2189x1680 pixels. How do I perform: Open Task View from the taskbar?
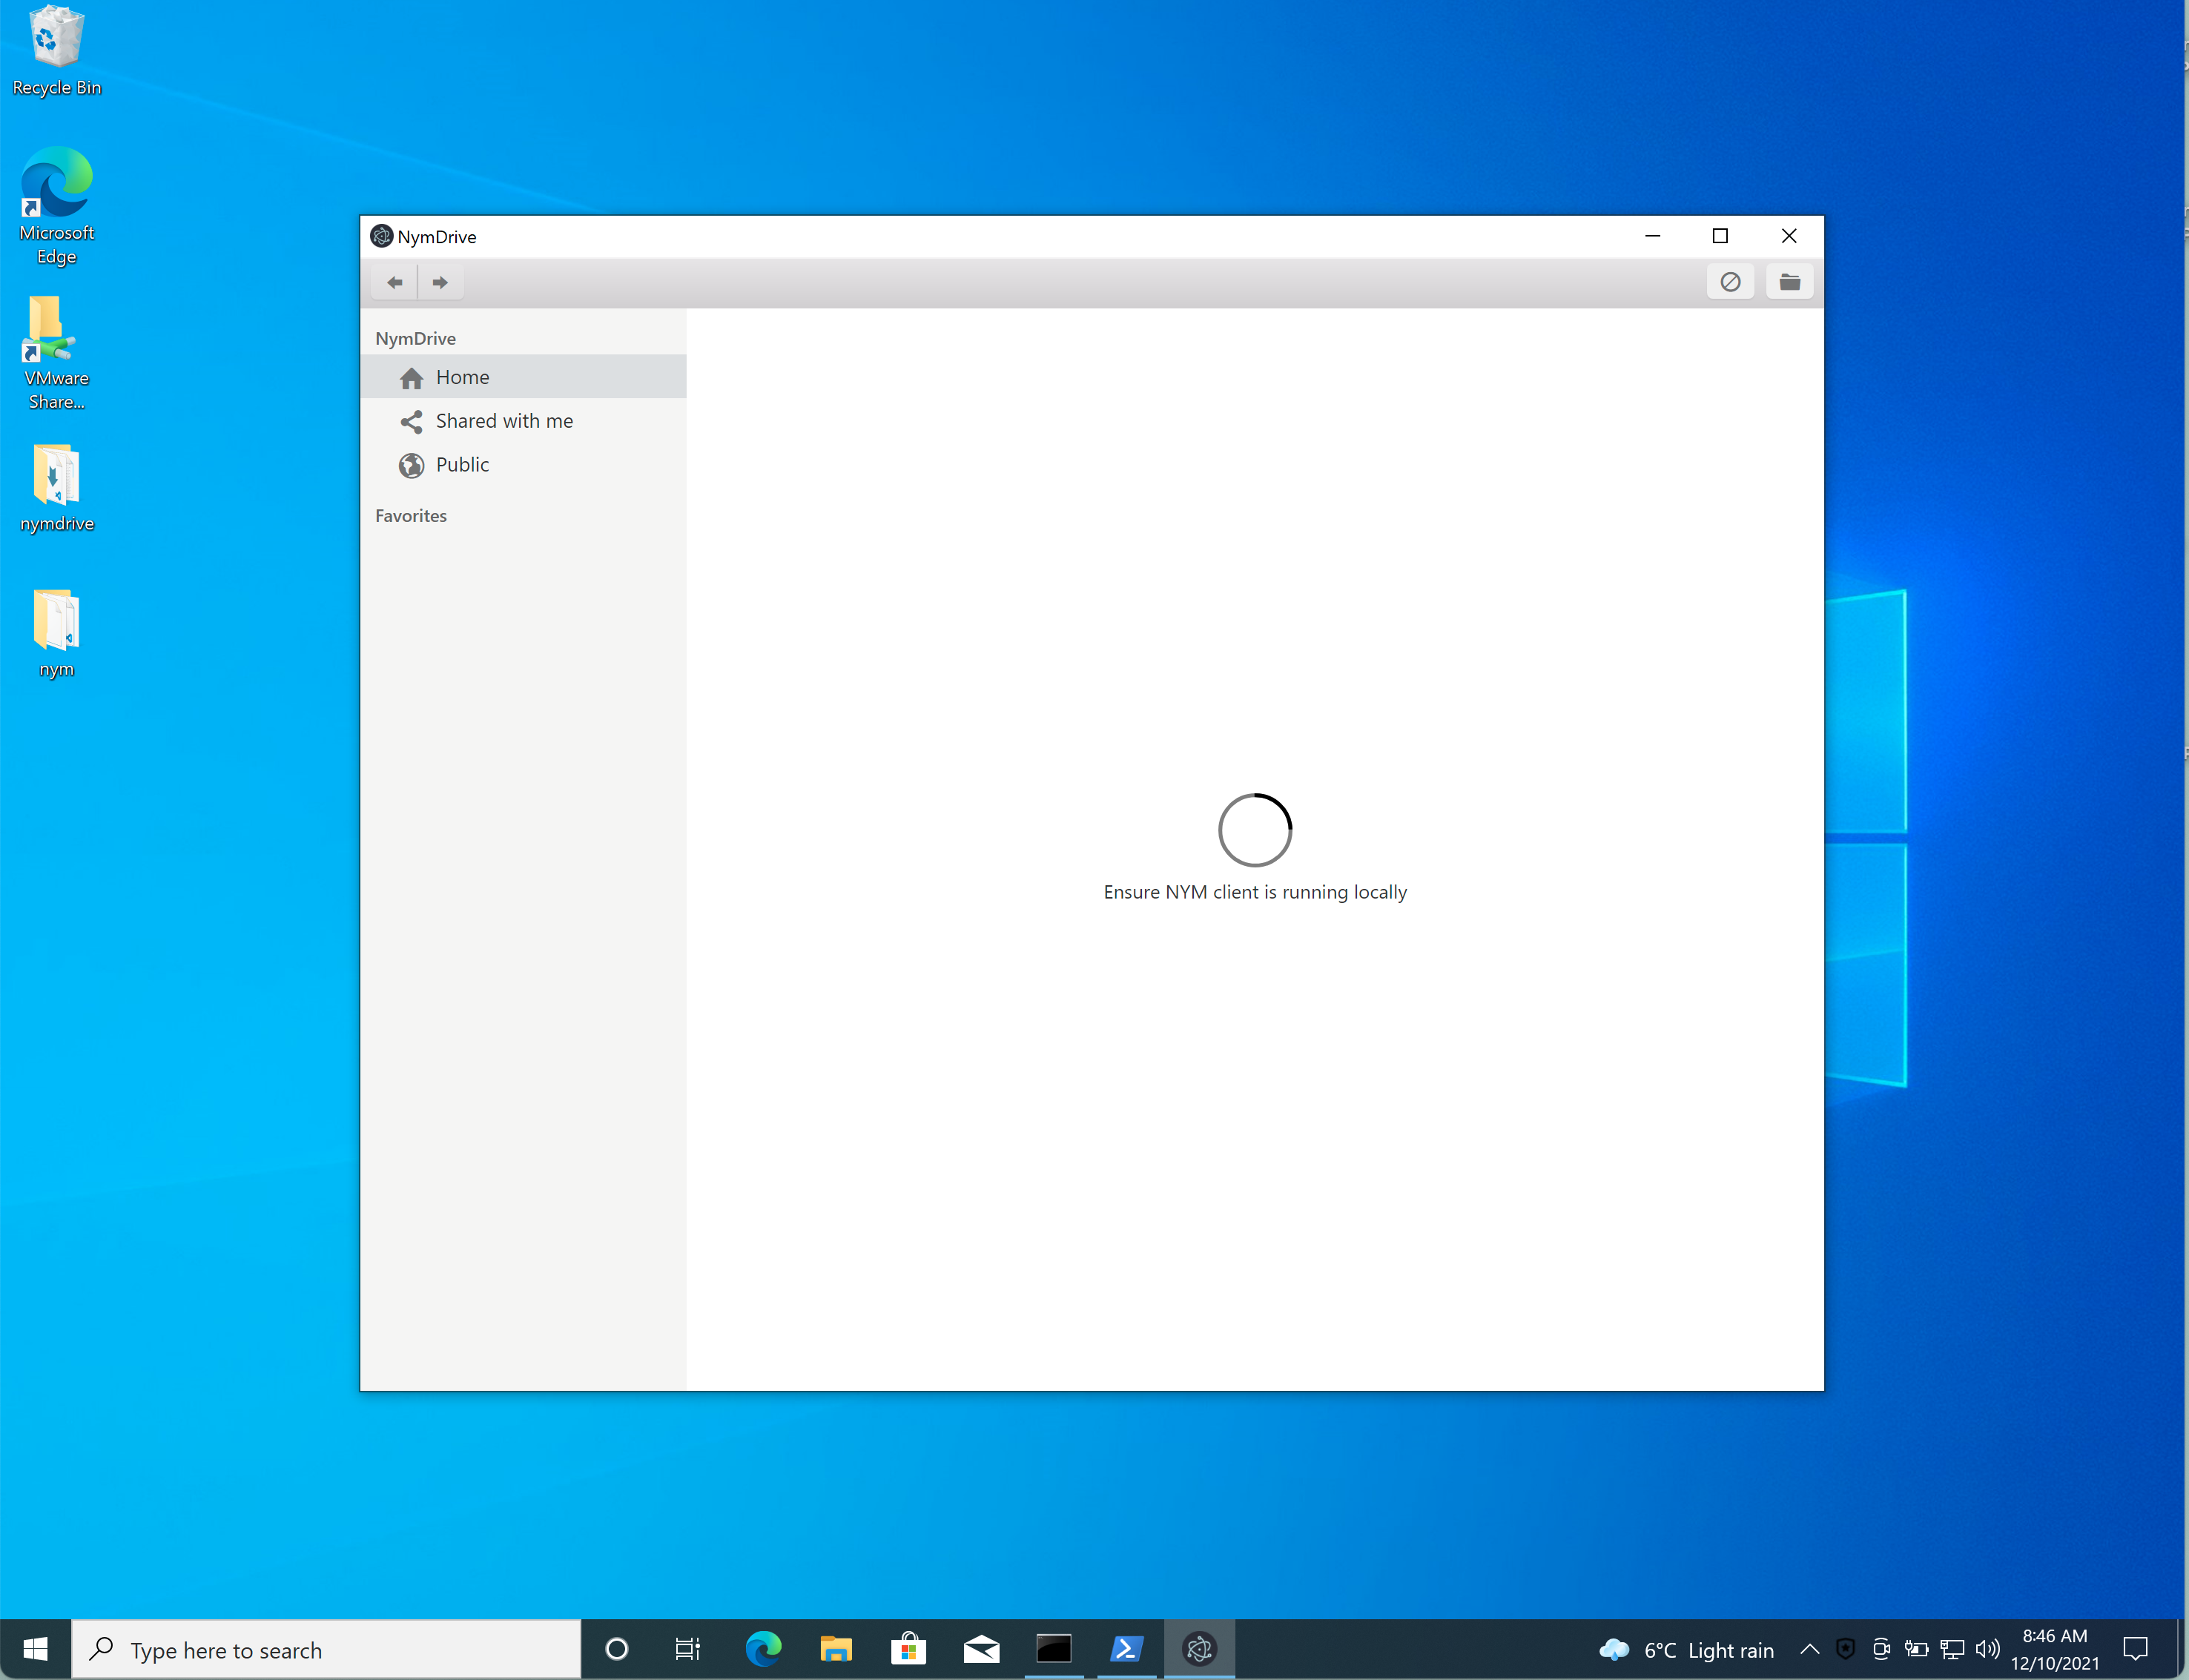(x=688, y=1649)
